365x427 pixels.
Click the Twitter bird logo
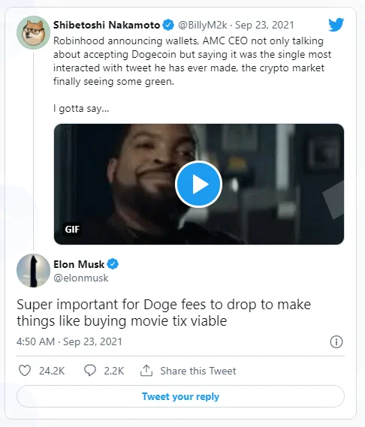click(336, 25)
